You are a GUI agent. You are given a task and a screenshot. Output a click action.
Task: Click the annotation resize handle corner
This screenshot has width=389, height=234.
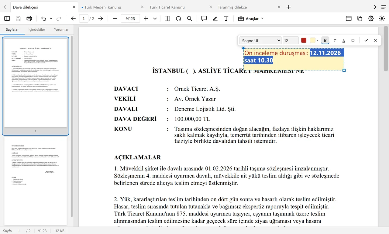344,70
